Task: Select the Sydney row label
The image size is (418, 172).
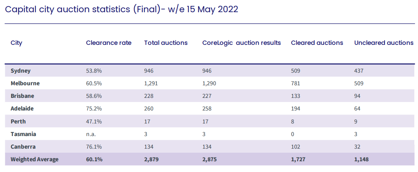Action: (20, 70)
